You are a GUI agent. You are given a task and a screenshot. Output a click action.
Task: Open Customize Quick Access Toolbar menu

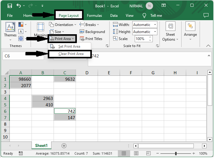(42, 6)
